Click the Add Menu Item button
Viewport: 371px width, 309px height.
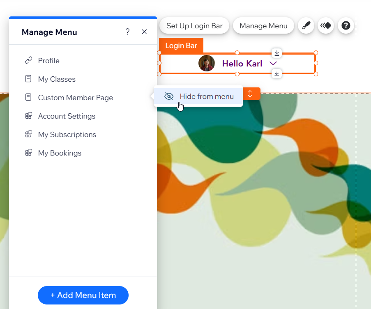(x=83, y=295)
